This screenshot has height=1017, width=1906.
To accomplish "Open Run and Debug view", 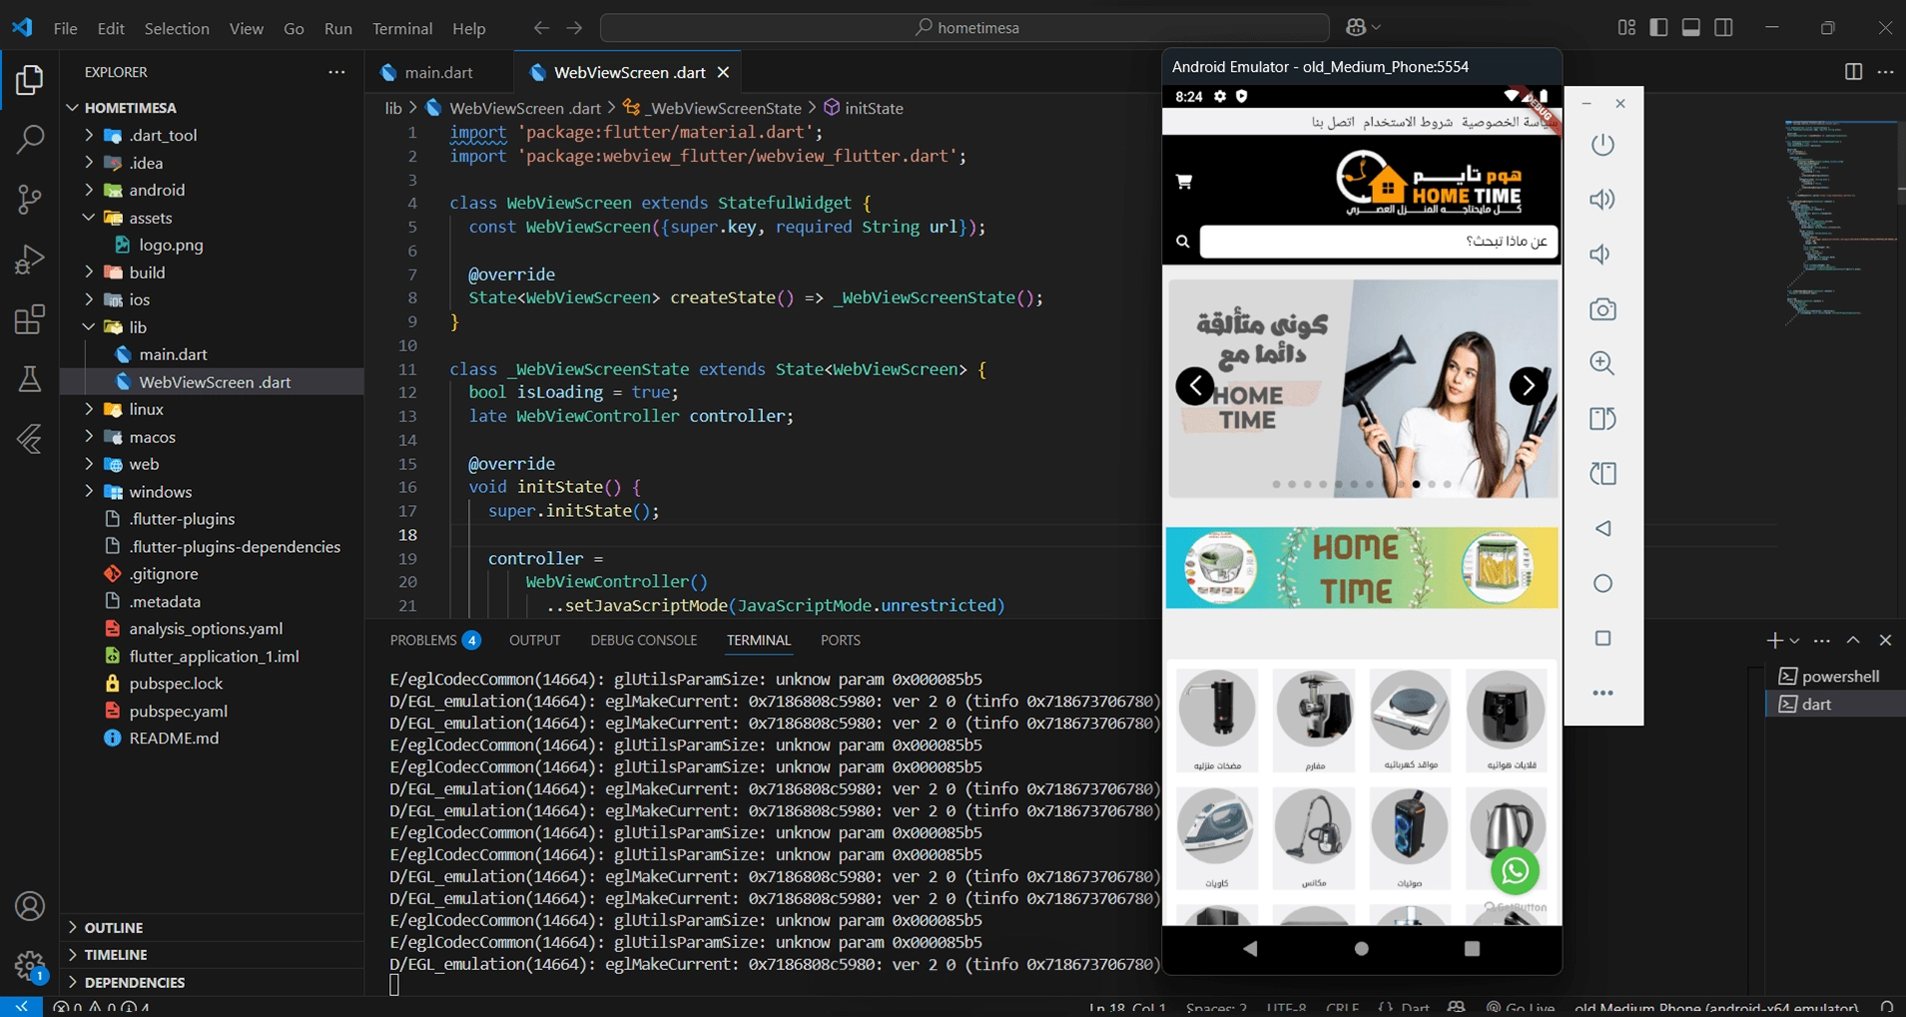I will pos(30,258).
